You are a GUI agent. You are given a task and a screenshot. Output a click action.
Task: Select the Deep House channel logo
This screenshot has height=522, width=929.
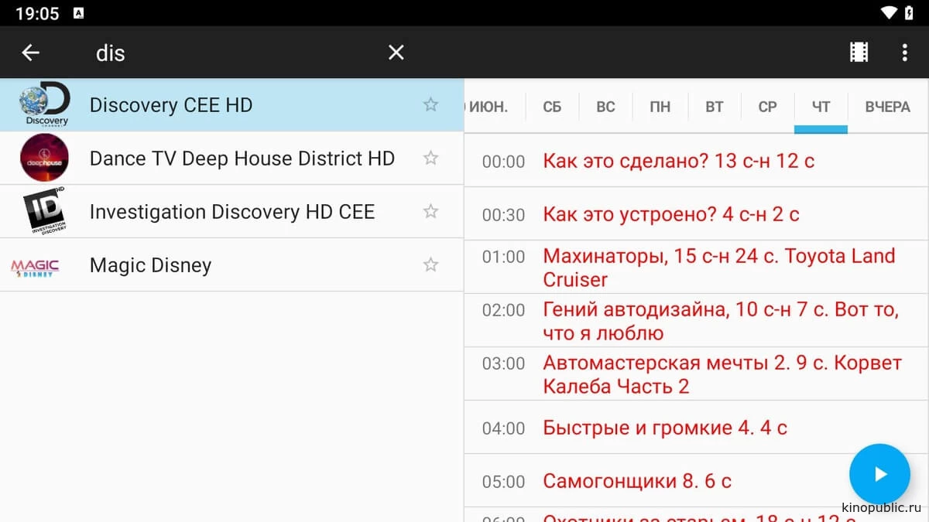pos(44,158)
